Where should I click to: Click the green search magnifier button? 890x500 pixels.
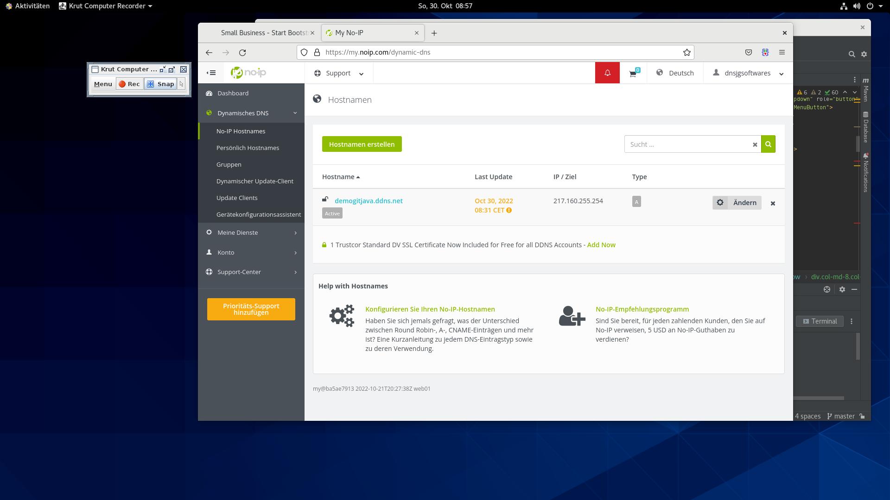click(x=768, y=144)
